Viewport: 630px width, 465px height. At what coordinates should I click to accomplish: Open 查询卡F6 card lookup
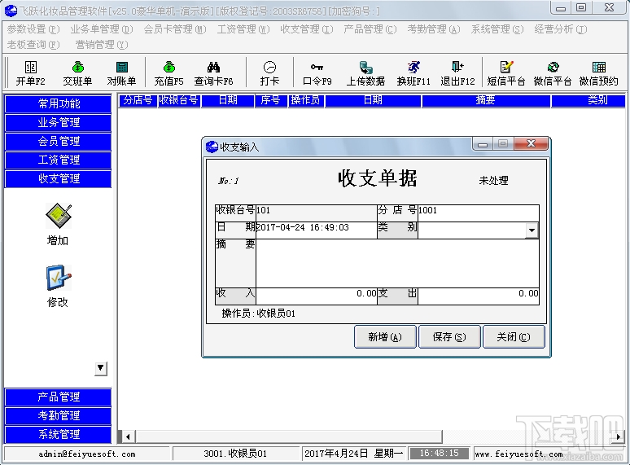point(213,73)
